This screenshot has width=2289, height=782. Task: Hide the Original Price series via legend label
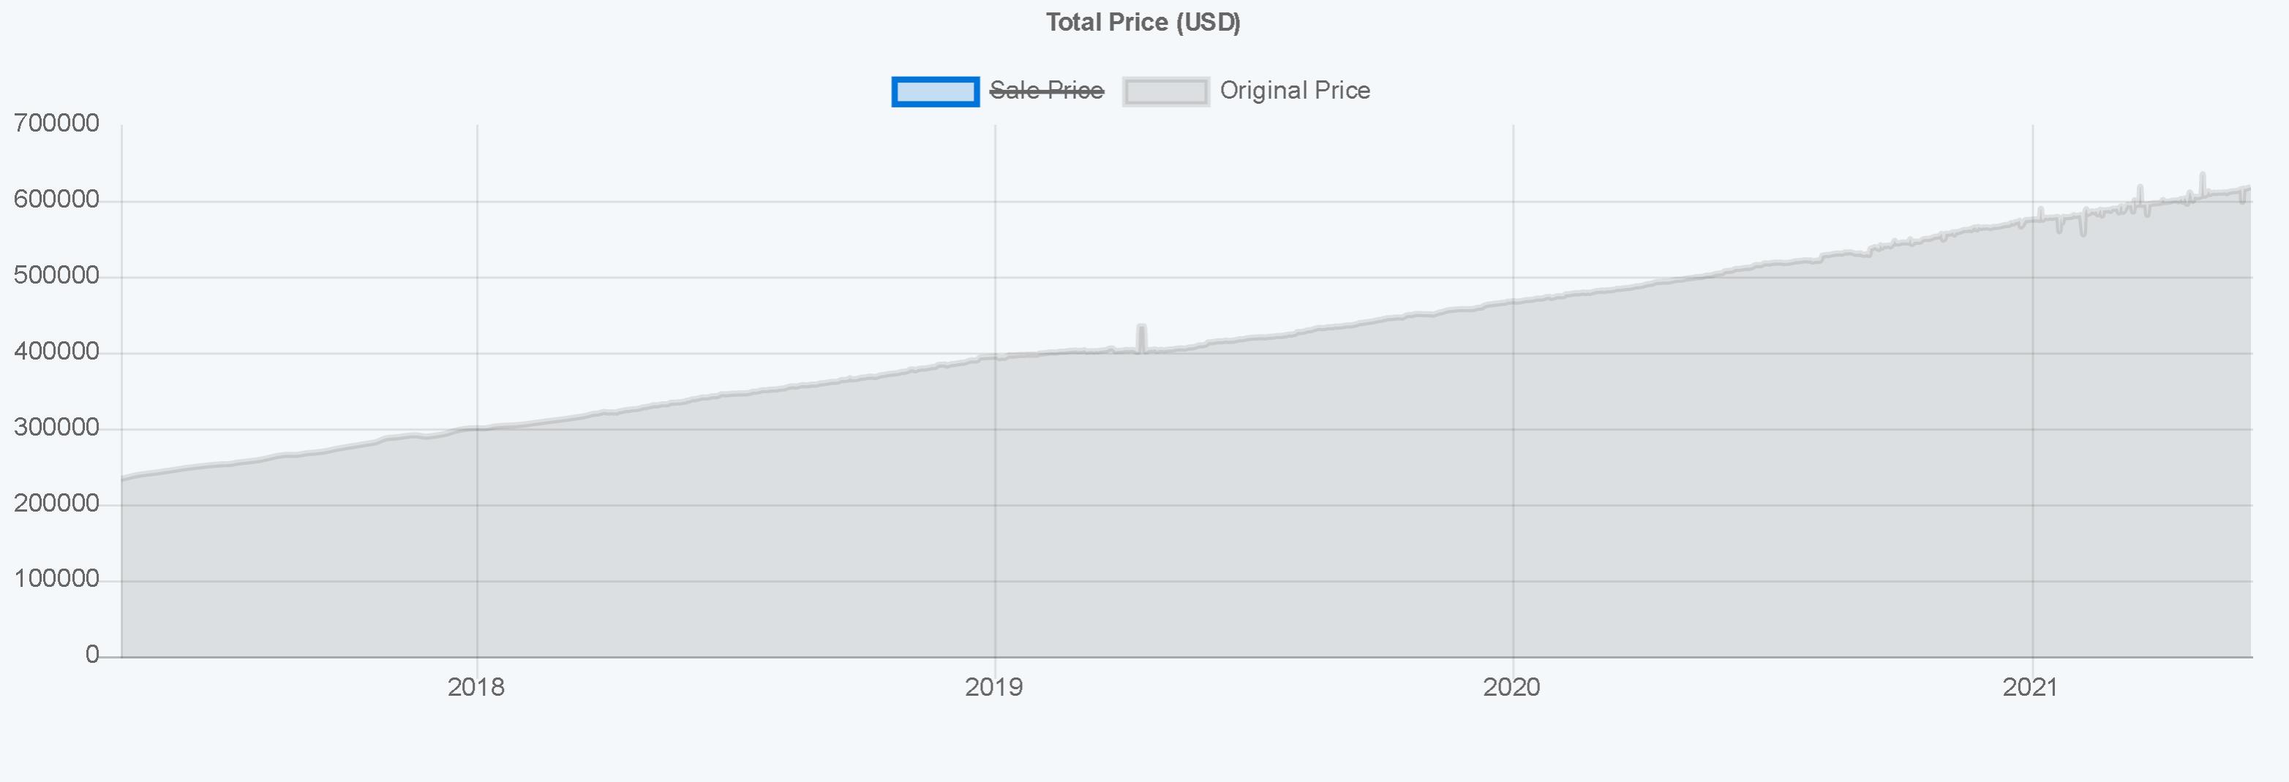coord(1294,91)
